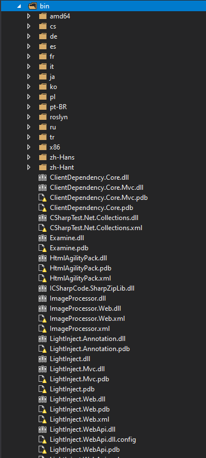Select file HtmlAgilityPack.pdb
The image size is (206, 458).
(x=81, y=268)
